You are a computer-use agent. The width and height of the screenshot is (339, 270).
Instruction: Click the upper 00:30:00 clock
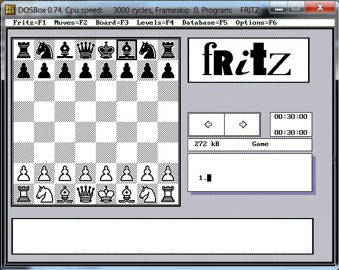pyautogui.click(x=291, y=117)
